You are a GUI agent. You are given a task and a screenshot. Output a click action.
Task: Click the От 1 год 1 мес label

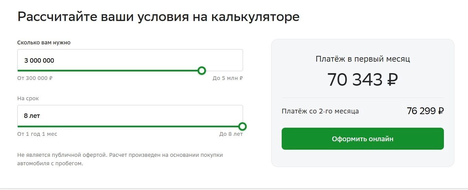point(37,134)
